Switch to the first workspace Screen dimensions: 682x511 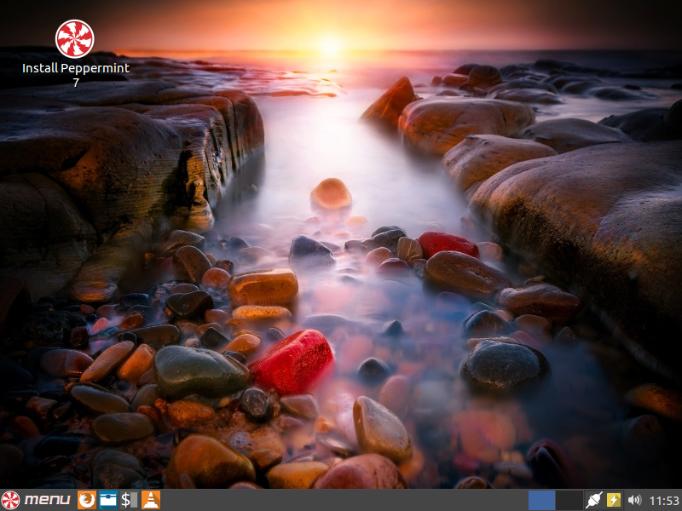coord(541,500)
